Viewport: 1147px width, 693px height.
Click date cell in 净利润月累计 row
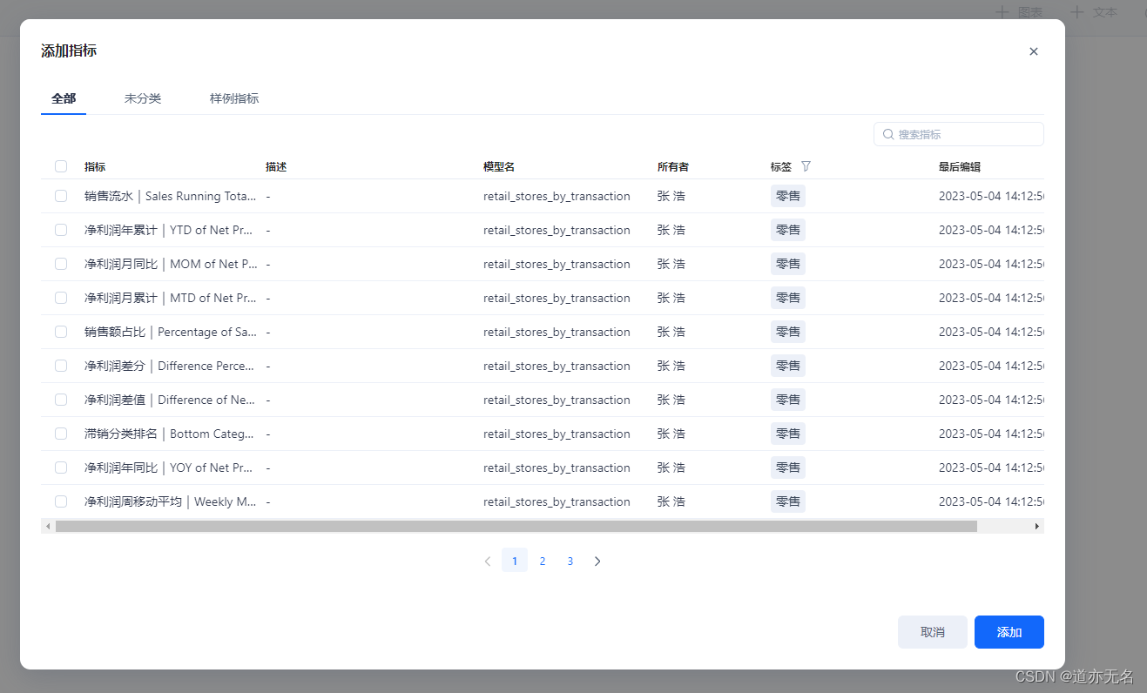[991, 298]
